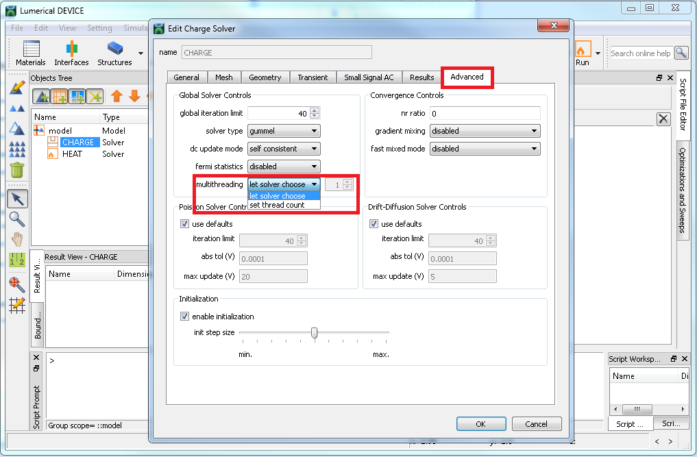
Task: Open the fast mixed mode dropdown
Action: click(x=485, y=149)
